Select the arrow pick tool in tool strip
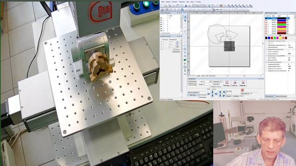The height and width of the screenshot is (166, 296). [185, 17]
